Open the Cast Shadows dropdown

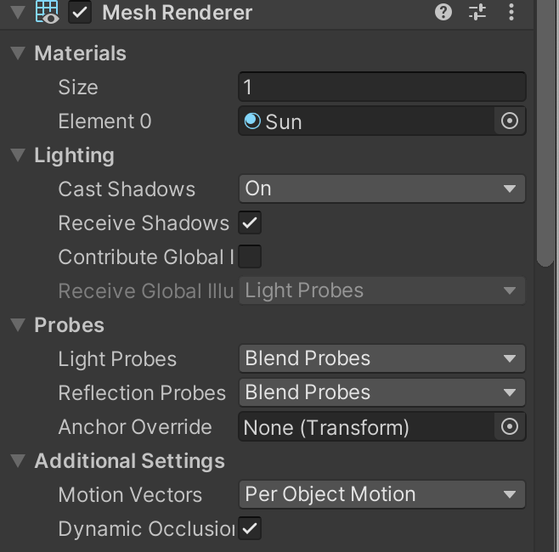point(381,189)
